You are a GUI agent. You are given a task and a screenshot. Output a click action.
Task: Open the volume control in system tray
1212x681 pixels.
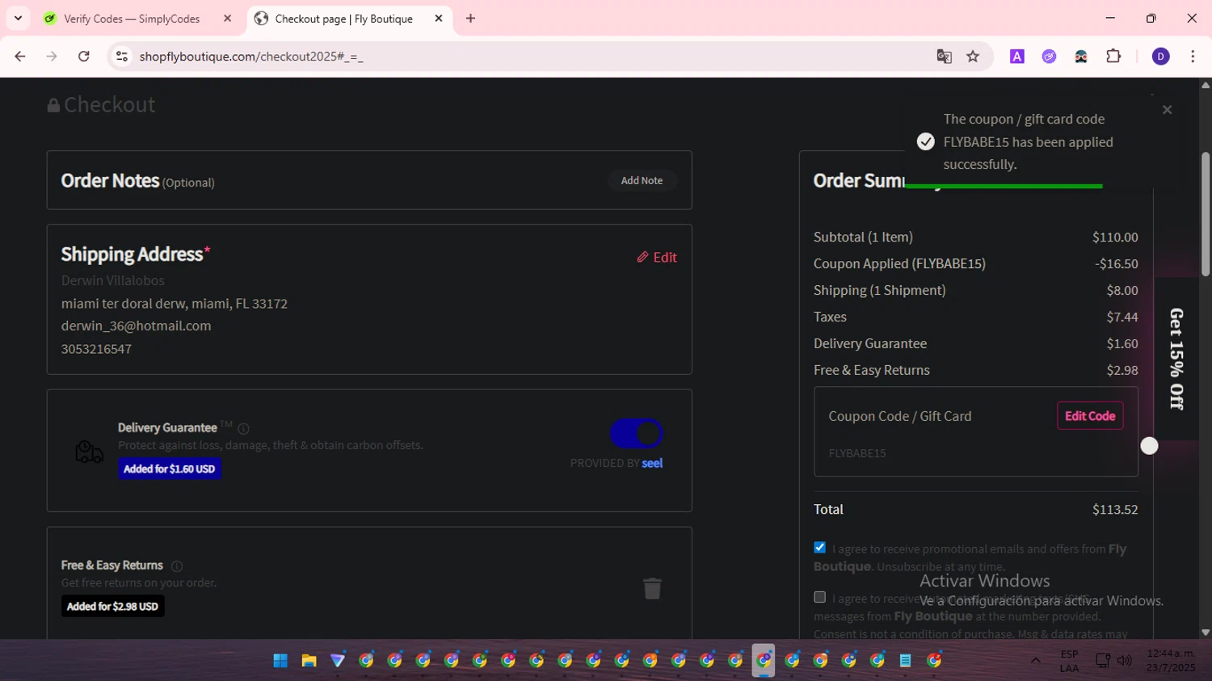(x=1125, y=661)
